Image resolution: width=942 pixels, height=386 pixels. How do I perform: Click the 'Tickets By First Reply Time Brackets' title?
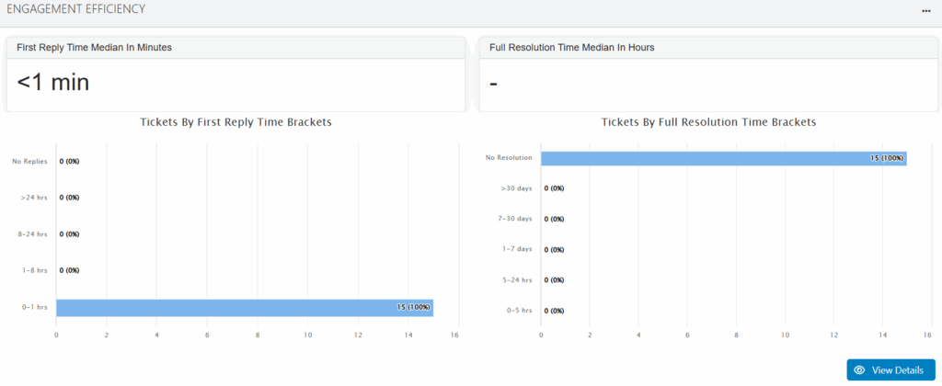235,121
